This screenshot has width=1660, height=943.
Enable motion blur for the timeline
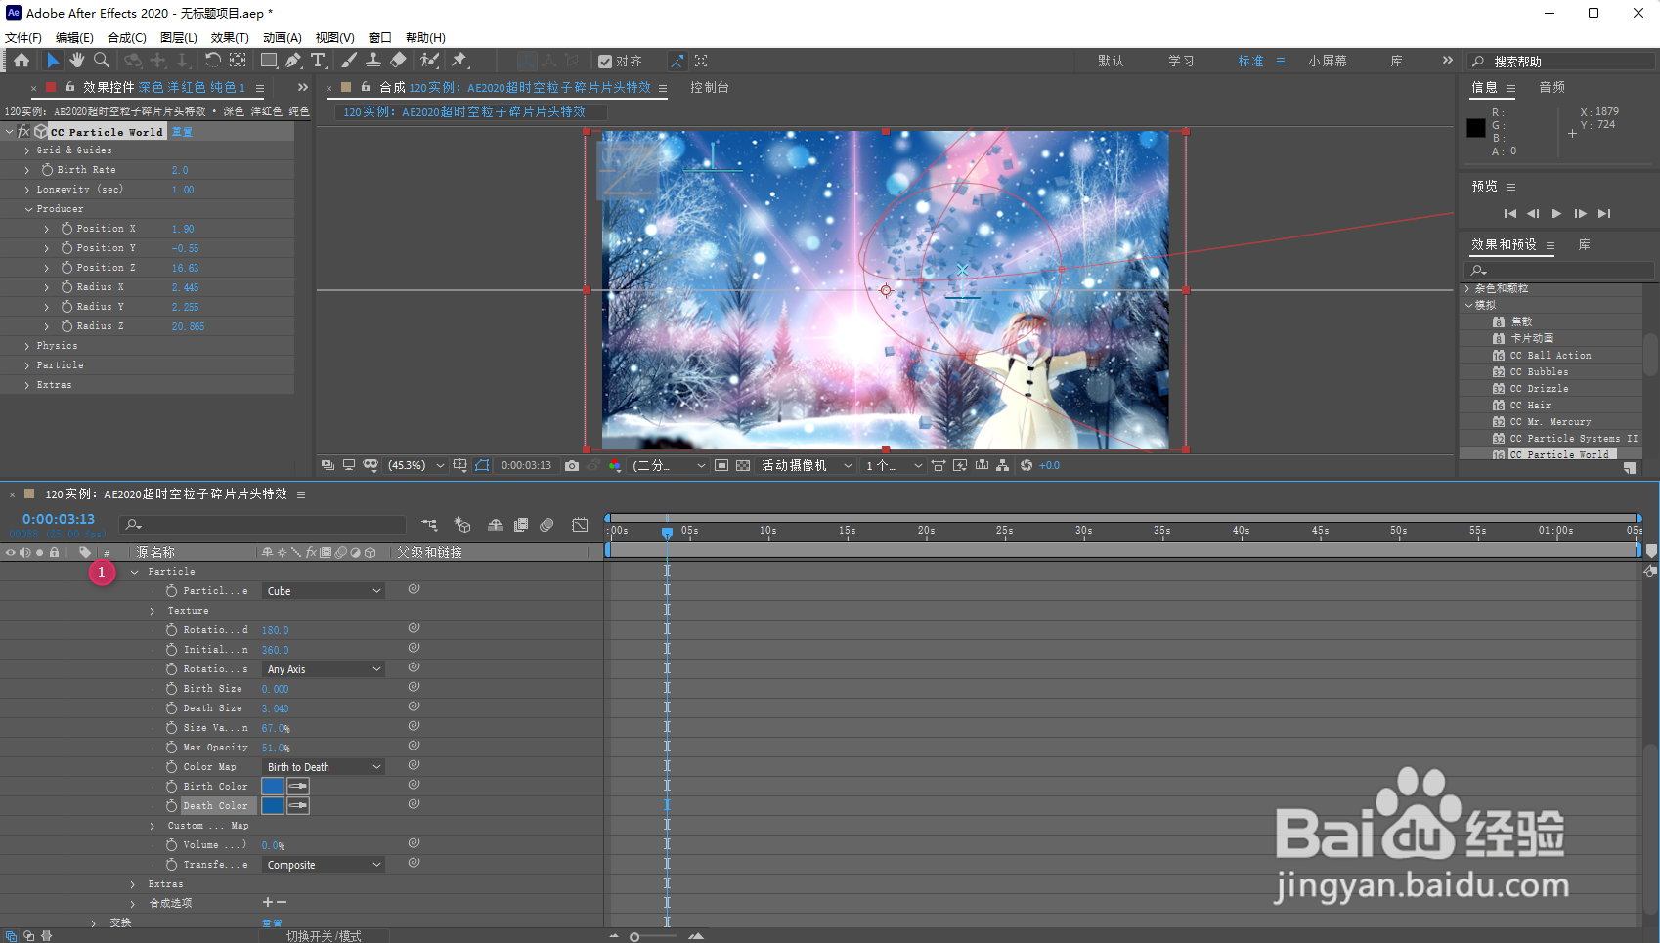[546, 525]
